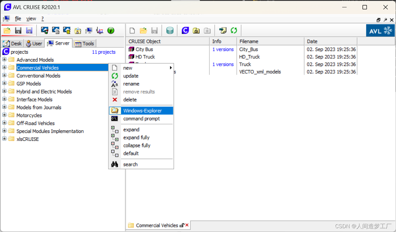Click '1 versions' link for City Bus

tap(223, 49)
